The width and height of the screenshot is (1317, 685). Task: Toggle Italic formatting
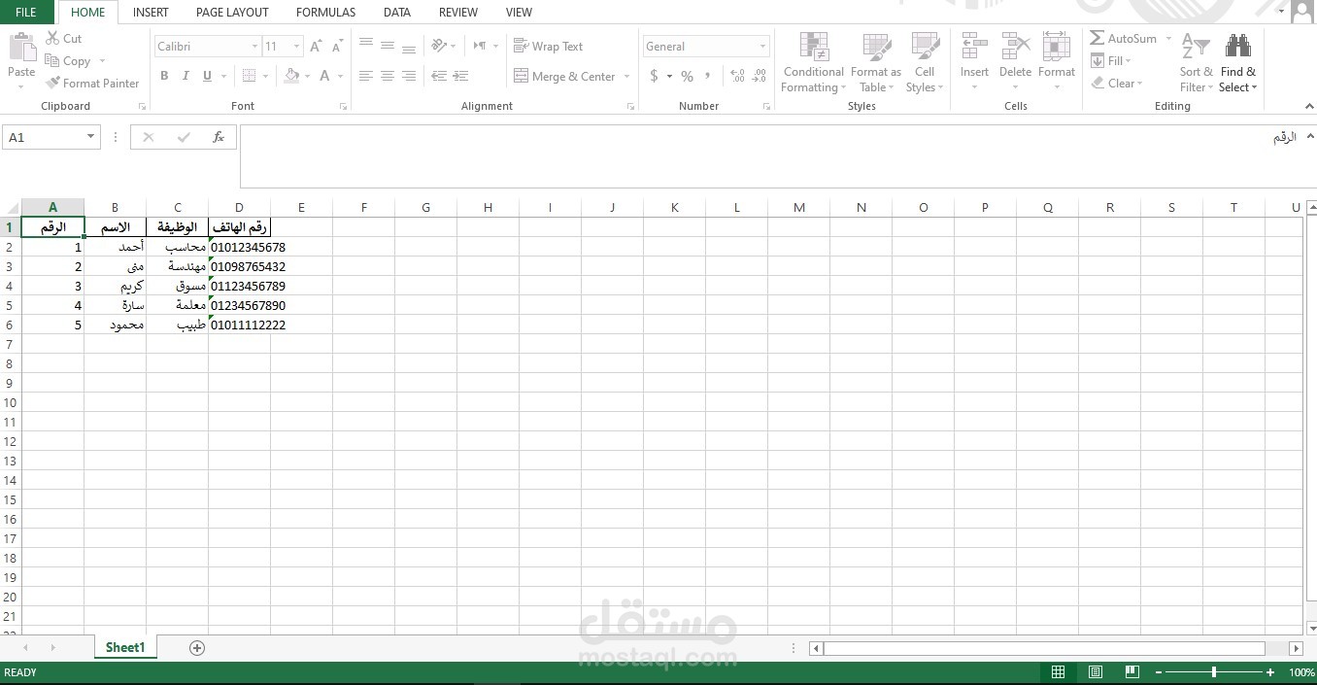(x=186, y=76)
